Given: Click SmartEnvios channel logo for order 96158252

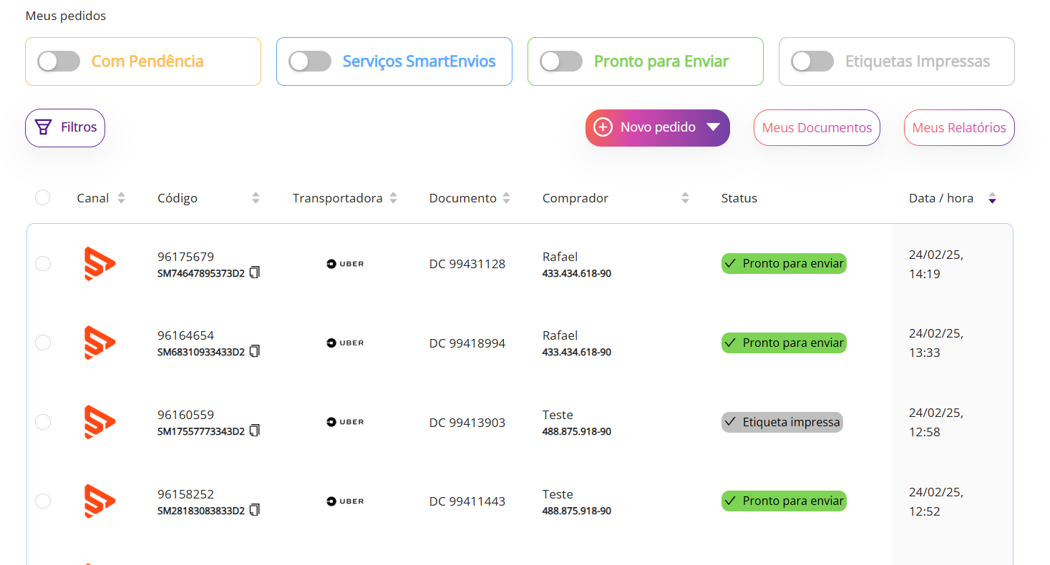Looking at the screenshot, I should click(x=99, y=501).
